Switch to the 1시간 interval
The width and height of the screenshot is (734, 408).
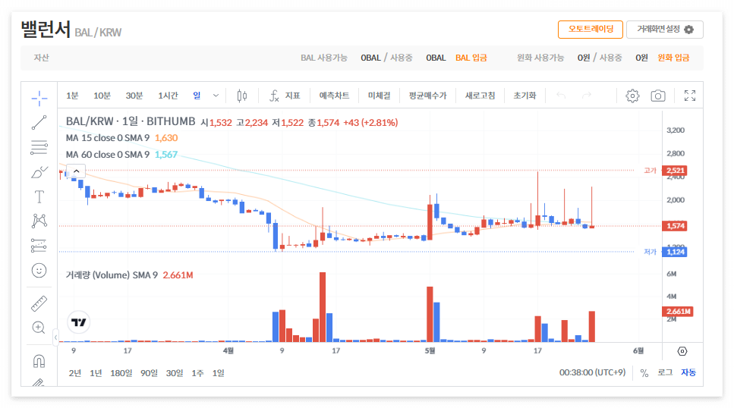pyautogui.click(x=168, y=96)
